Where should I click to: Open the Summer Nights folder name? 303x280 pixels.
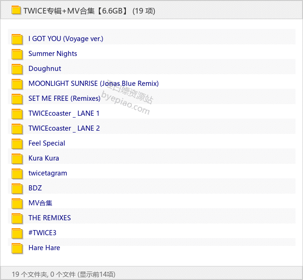(x=53, y=54)
